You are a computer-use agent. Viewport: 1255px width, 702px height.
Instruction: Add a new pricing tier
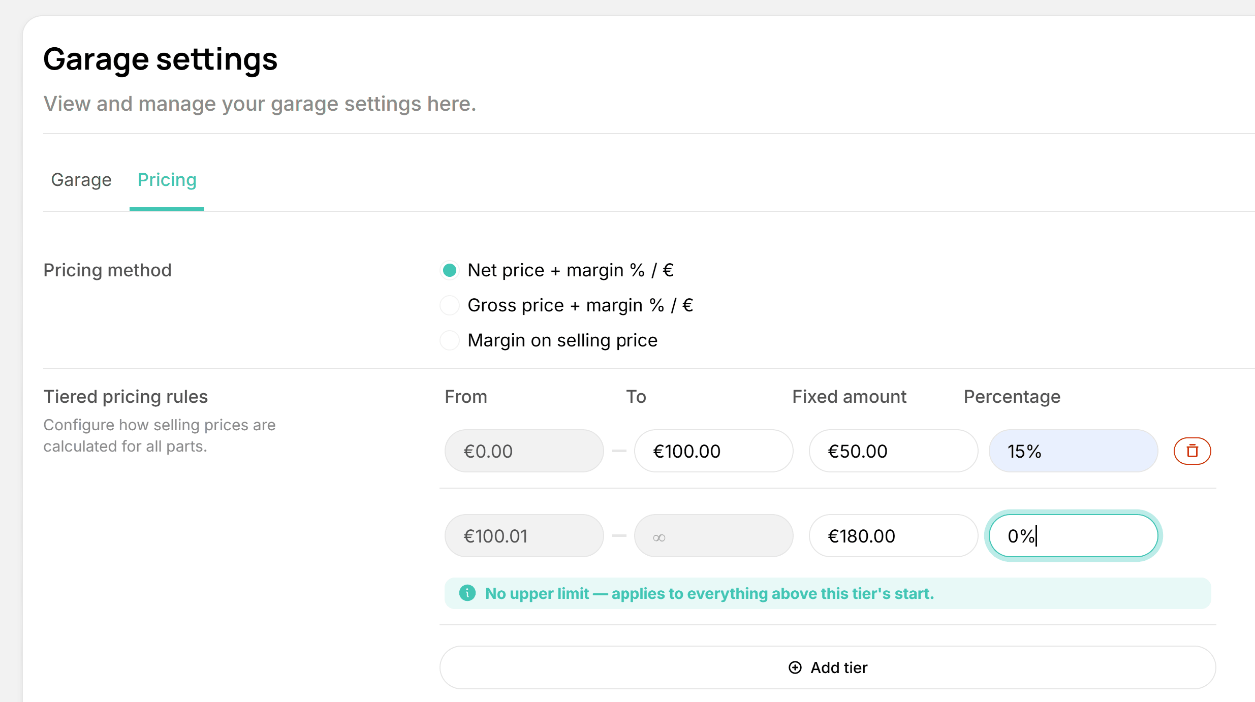click(828, 667)
